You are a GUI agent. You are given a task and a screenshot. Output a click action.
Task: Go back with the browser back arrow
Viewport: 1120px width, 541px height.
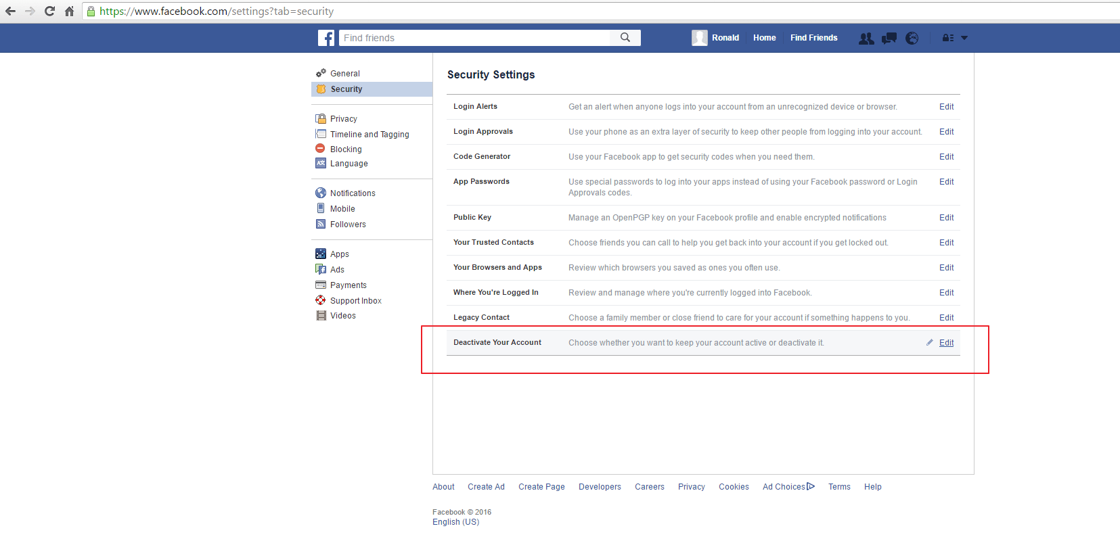[10, 11]
